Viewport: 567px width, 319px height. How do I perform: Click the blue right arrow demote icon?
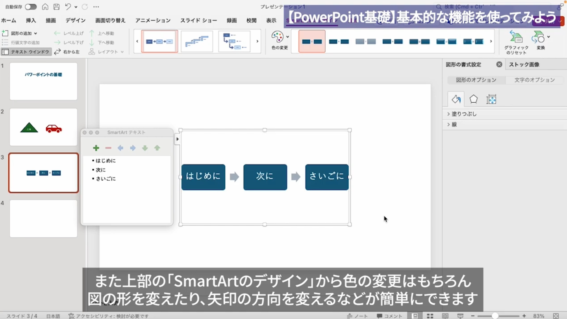(x=133, y=148)
